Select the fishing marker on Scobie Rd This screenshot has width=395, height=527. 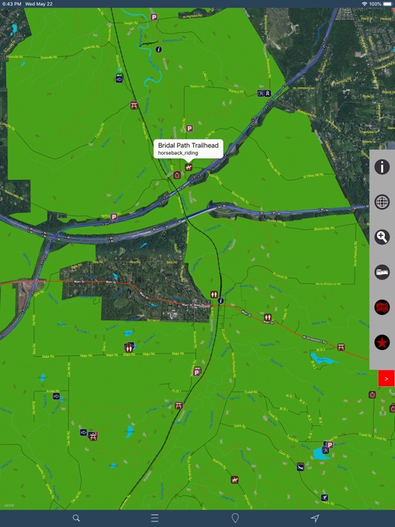pos(56,396)
